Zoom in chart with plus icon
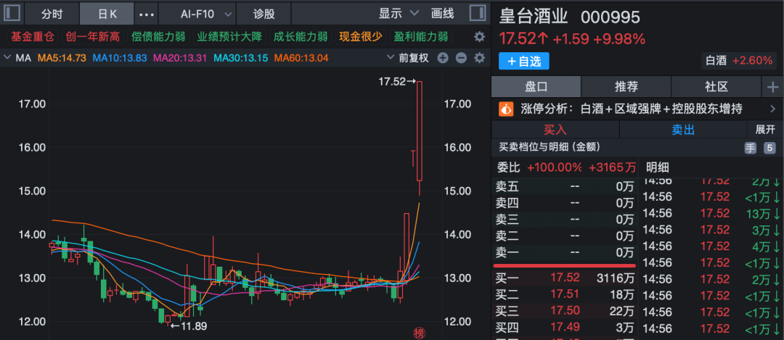784x340 pixels. point(443,58)
